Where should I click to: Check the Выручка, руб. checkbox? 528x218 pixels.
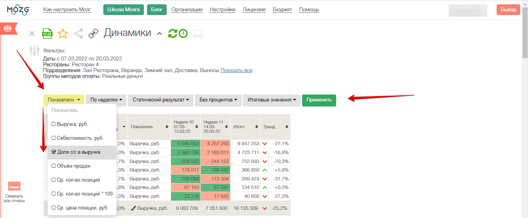(54, 124)
